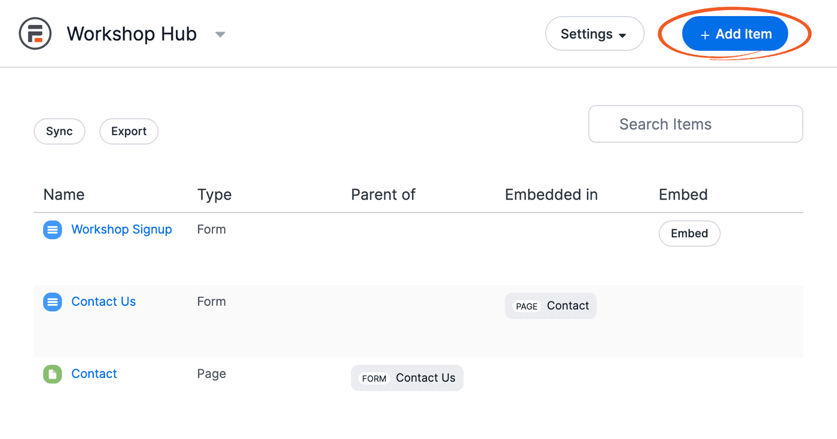The width and height of the screenshot is (837, 439).
Task: Click the Page type cell for Contact
Action: tap(212, 374)
